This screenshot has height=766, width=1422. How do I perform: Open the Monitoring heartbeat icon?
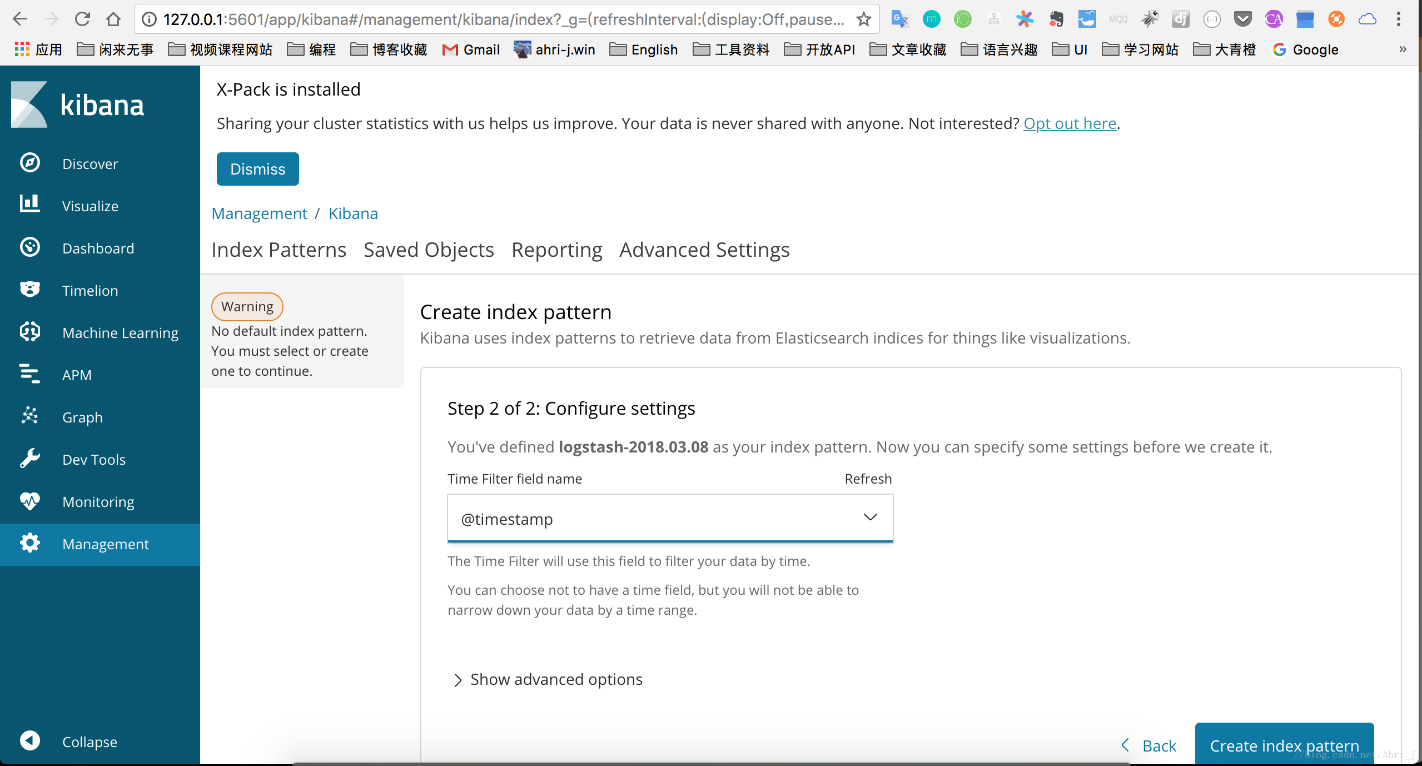click(x=30, y=501)
